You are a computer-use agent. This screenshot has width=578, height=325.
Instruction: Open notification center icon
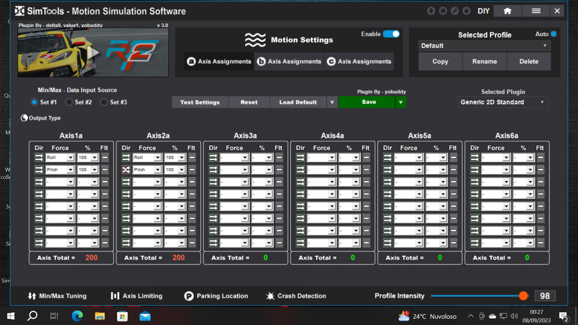pyautogui.click(x=564, y=317)
